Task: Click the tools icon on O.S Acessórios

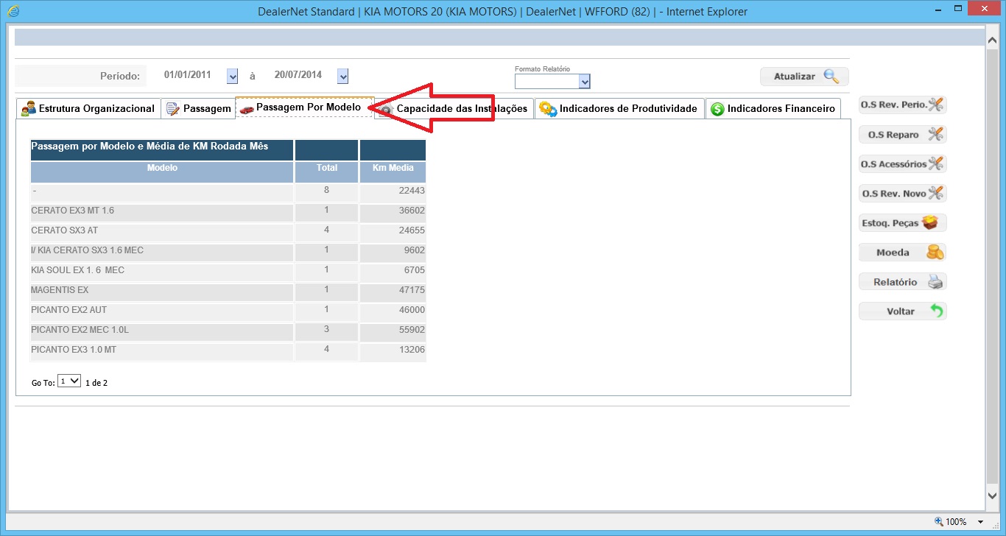Action: (935, 163)
